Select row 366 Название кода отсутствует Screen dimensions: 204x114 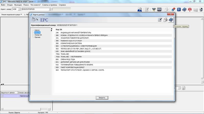(x=113, y=41)
